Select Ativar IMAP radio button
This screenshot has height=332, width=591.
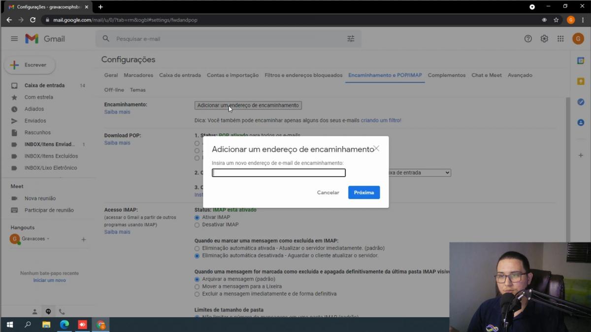197,217
